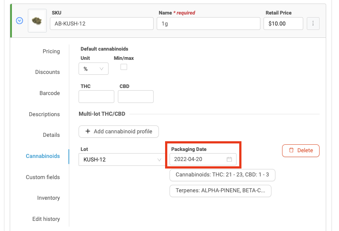View the Edit history tab
The image size is (339, 231).
click(46, 219)
